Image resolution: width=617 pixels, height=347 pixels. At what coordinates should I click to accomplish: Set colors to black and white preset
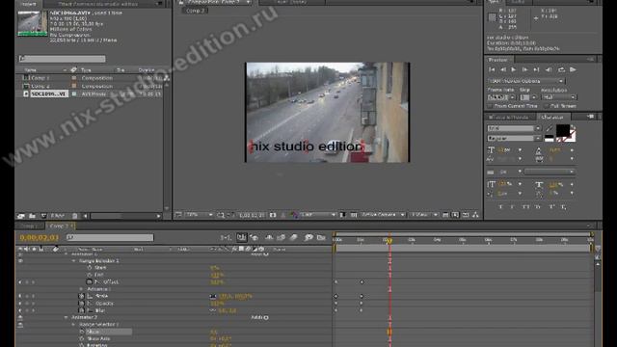(x=550, y=138)
